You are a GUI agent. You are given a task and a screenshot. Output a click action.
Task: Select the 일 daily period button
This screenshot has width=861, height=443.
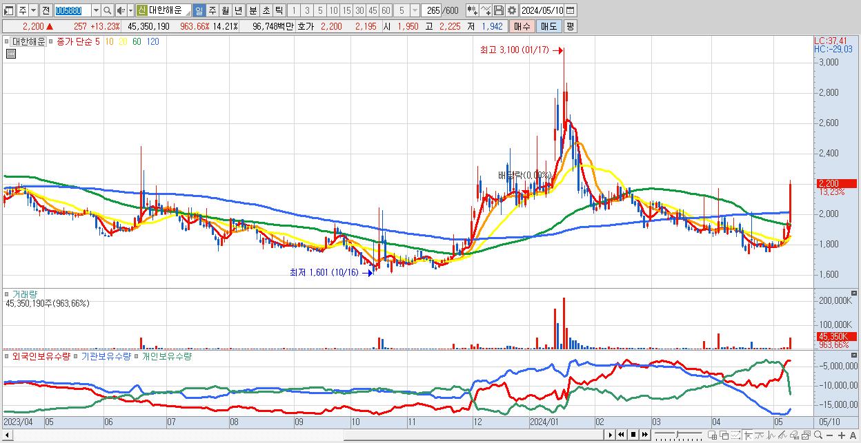[x=199, y=10]
